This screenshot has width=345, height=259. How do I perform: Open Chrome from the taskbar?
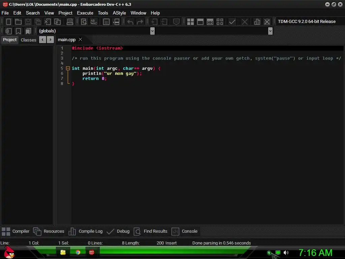[x=78, y=252]
